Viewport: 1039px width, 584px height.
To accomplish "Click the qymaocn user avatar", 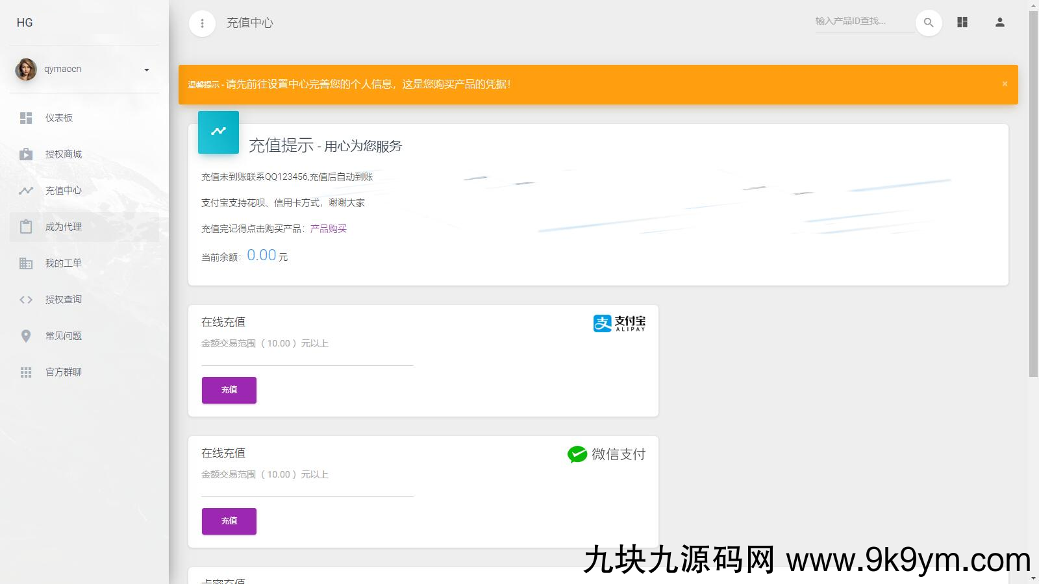I will pyautogui.click(x=26, y=69).
